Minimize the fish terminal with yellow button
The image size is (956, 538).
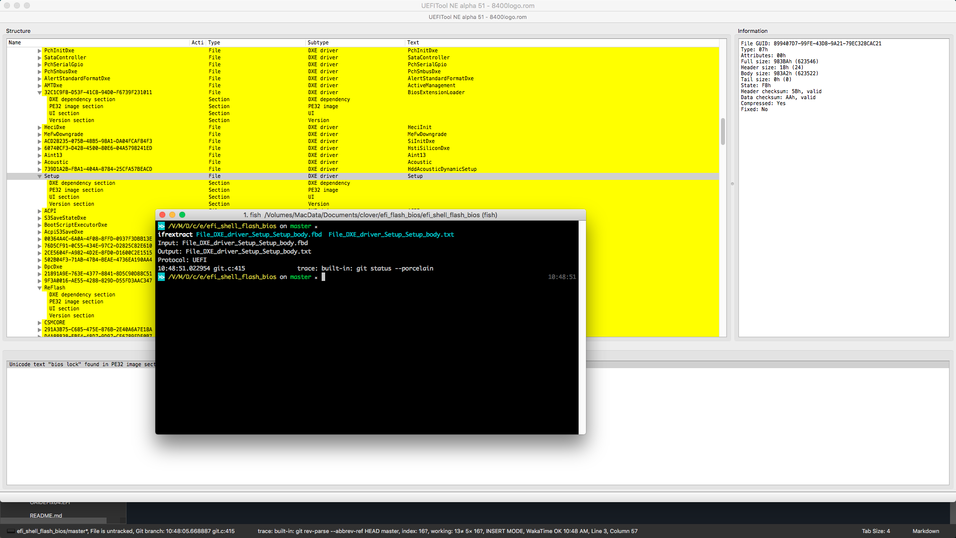[172, 215]
